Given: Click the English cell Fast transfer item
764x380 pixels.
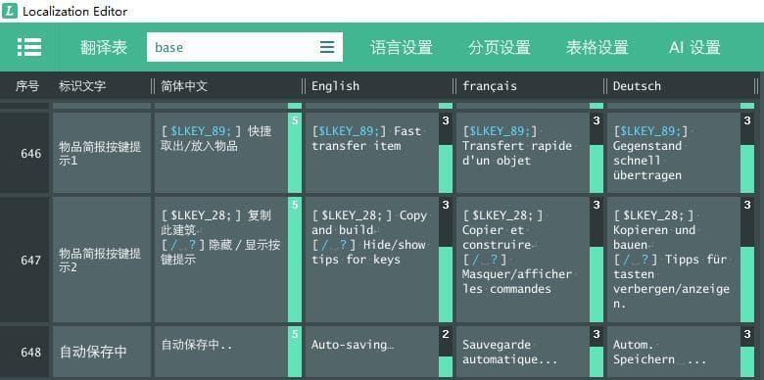Looking at the screenshot, I should pos(372,153).
